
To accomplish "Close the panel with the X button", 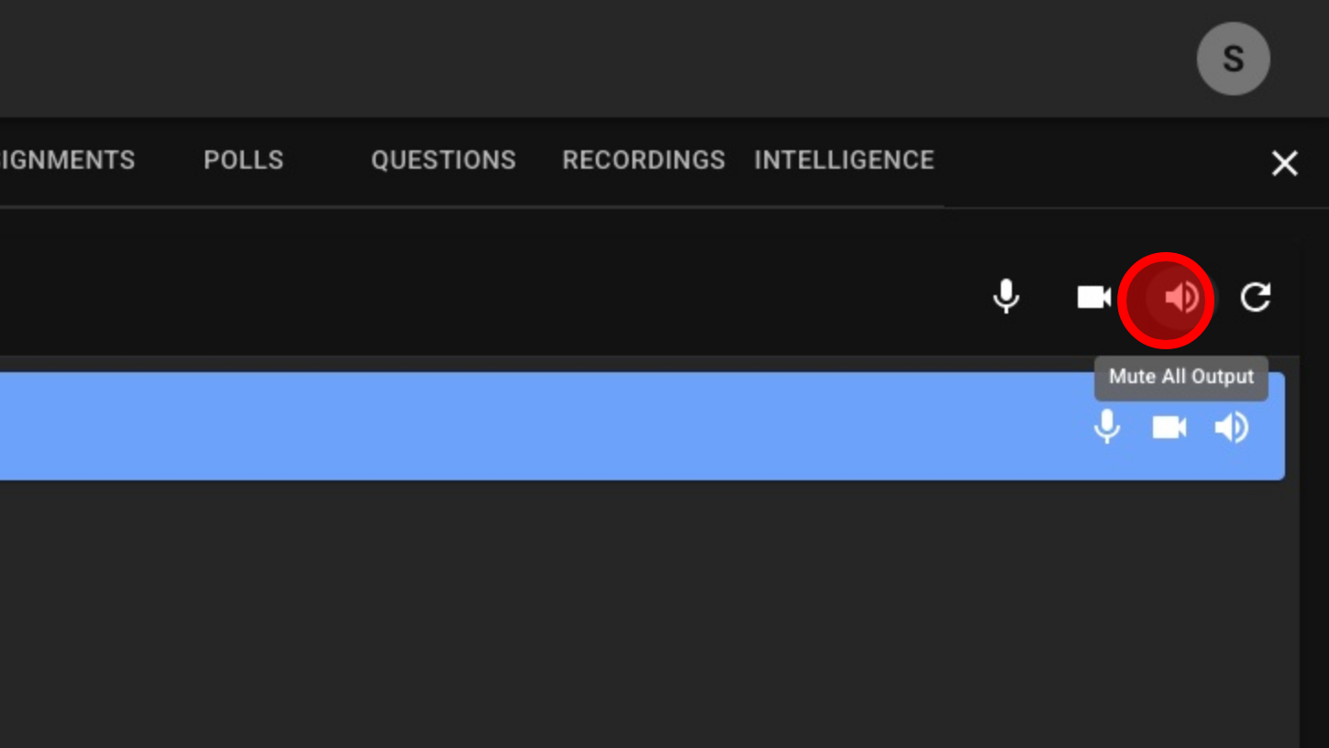I will [x=1285, y=163].
